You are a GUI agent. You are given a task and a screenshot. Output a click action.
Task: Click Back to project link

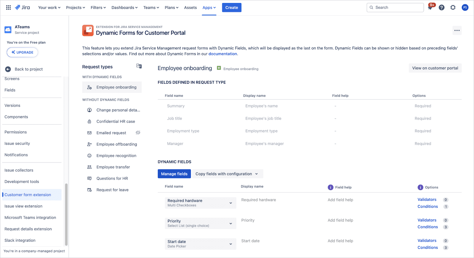(x=29, y=69)
